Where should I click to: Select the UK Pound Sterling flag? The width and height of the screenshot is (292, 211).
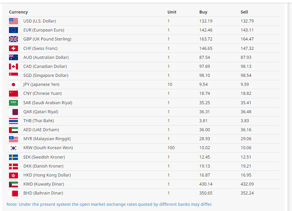click(13, 39)
